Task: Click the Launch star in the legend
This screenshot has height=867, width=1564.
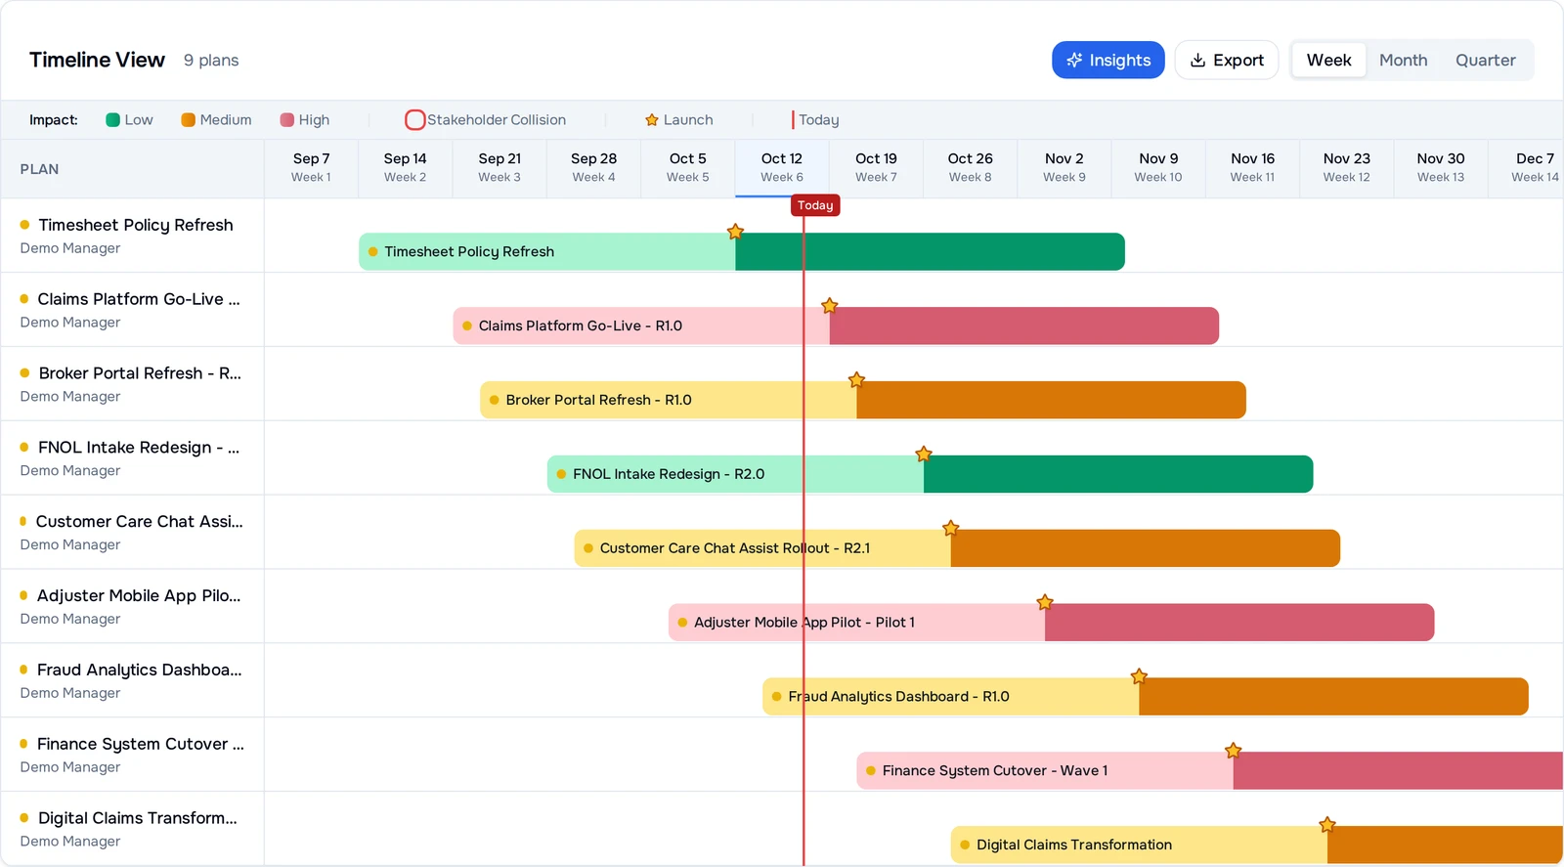Action: click(651, 120)
